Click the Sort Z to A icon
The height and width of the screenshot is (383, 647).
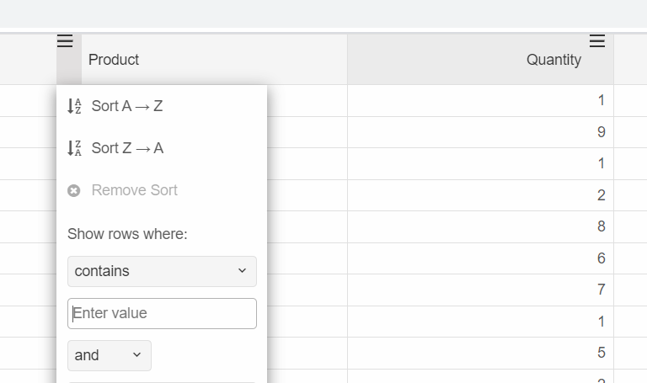coord(74,148)
